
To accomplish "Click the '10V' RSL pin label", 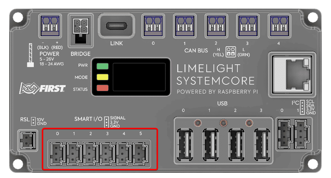I will 40,120.
